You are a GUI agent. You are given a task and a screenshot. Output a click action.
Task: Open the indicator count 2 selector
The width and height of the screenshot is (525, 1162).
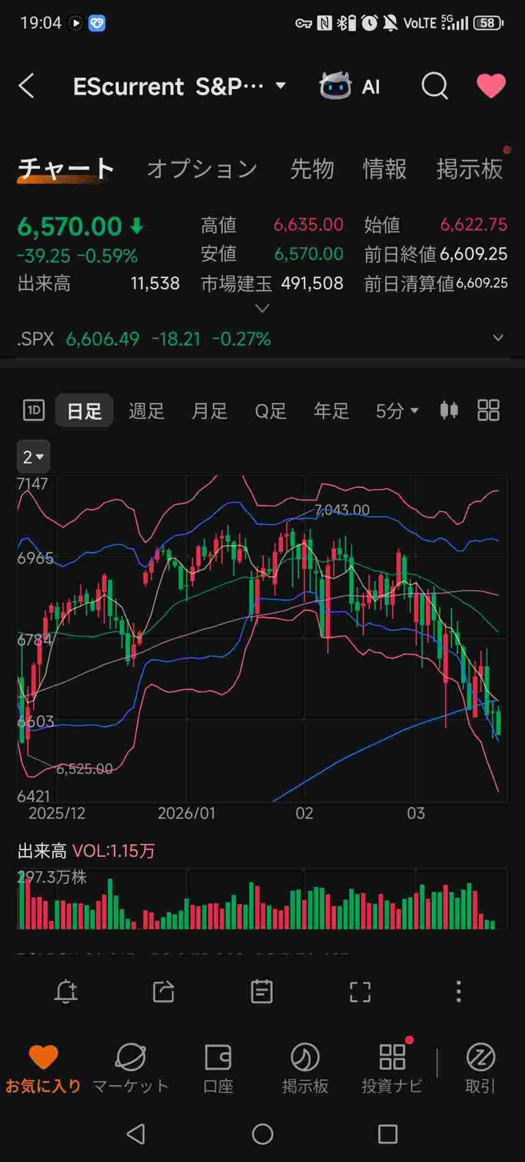click(33, 457)
